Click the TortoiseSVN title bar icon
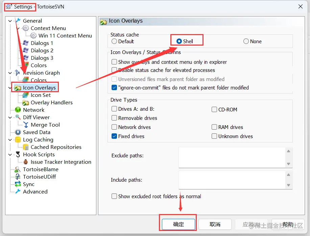Viewport: 310px width, 236px height. (x=9, y=7)
